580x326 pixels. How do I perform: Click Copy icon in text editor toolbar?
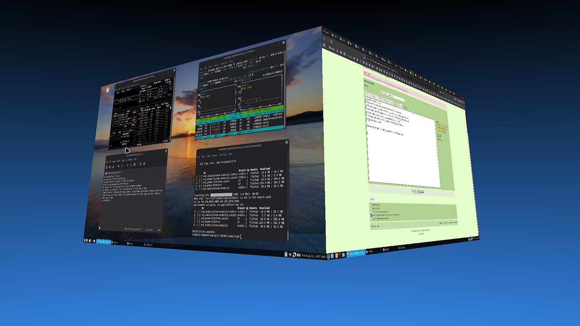pos(131,165)
